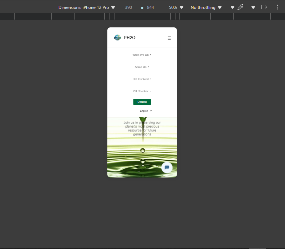Rotate the device orientation

click(x=264, y=7)
